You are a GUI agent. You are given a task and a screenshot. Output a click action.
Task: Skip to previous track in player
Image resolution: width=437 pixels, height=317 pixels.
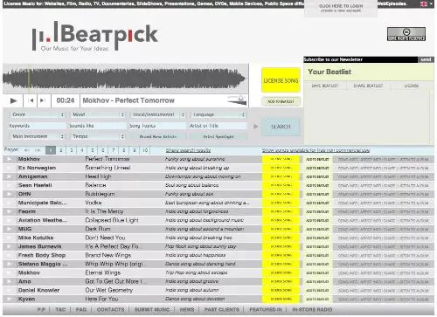tap(31, 100)
